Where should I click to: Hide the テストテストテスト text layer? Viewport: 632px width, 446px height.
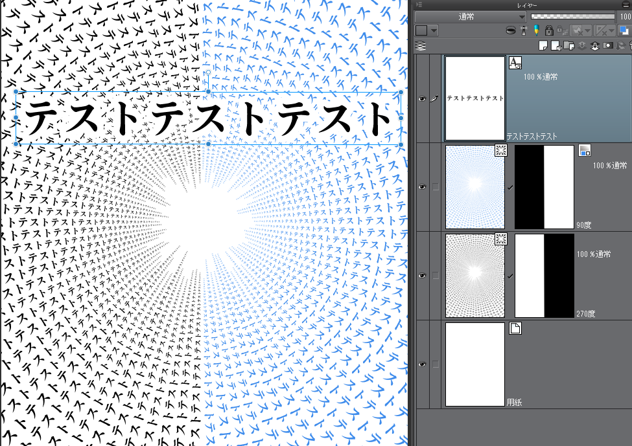coord(422,98)
